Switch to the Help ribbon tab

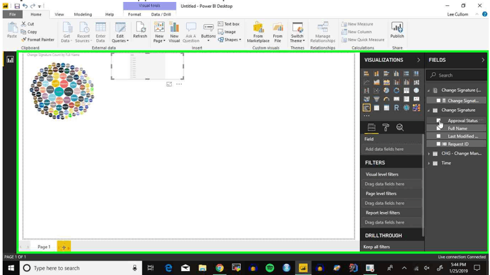coord(109,14)
